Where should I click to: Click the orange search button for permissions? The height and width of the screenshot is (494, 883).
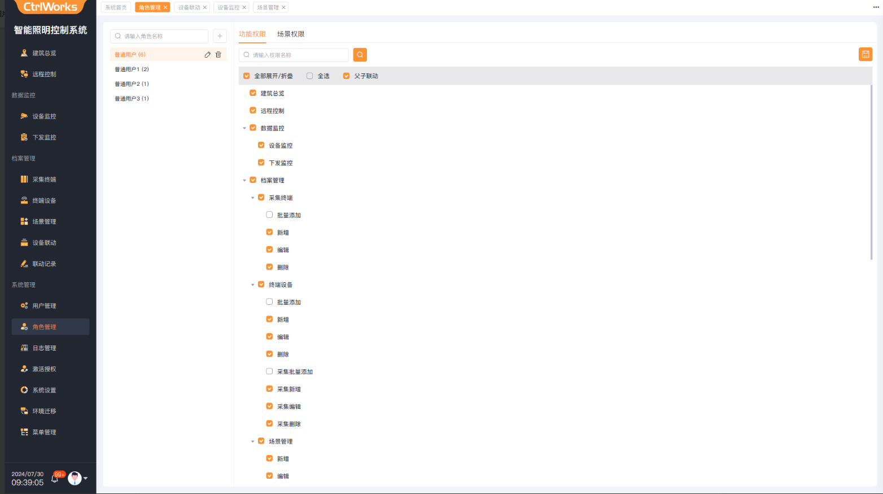point(360,55)
